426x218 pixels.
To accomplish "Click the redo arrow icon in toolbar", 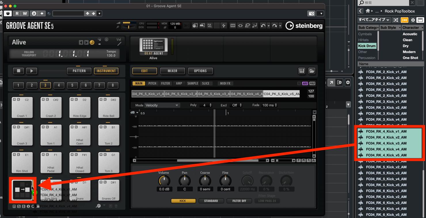I will coord(275,26).
